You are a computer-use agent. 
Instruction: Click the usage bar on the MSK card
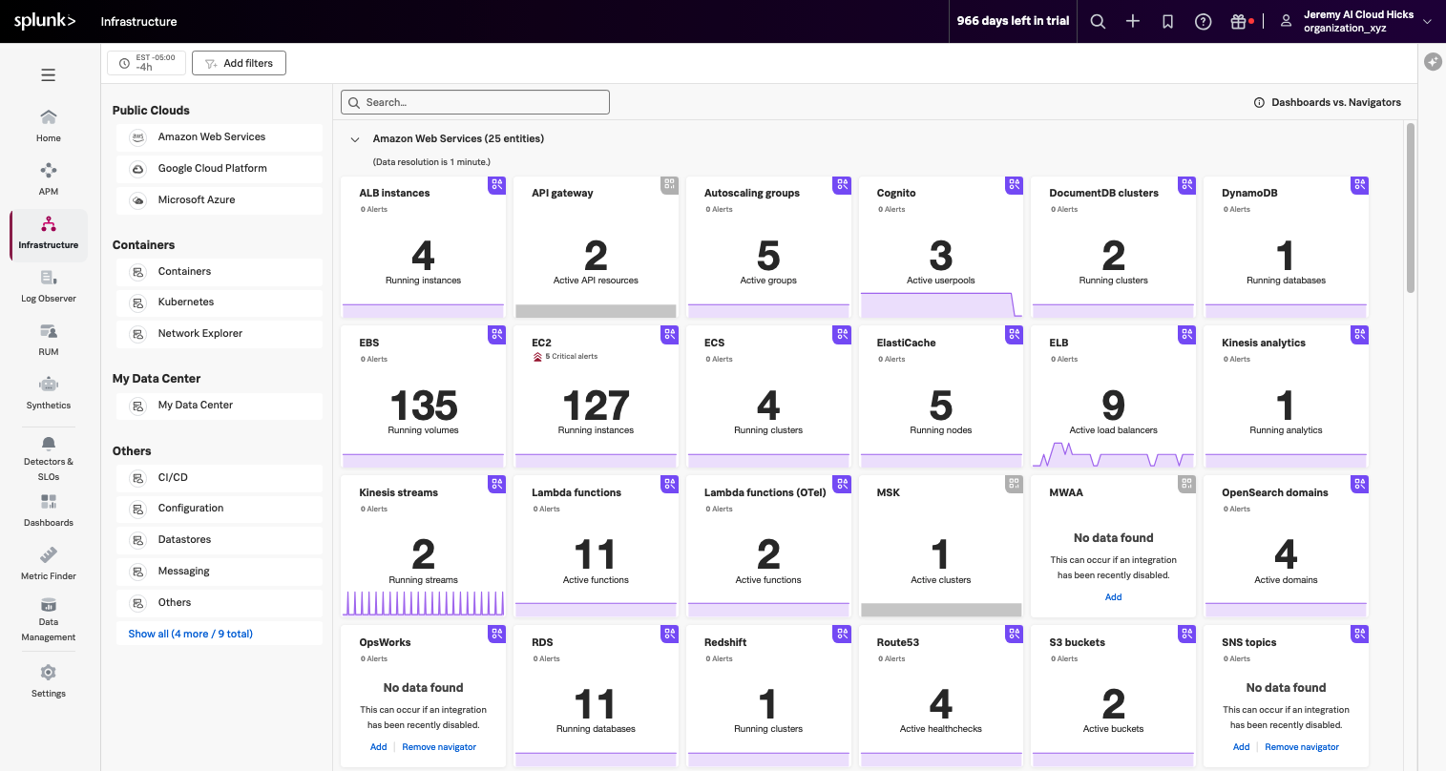point(940,608)
